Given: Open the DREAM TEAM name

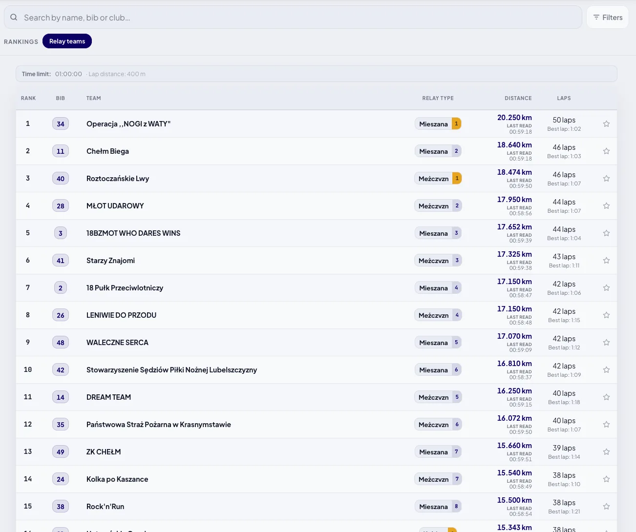Looking at the screenshot, I should (x=108, y=397).
